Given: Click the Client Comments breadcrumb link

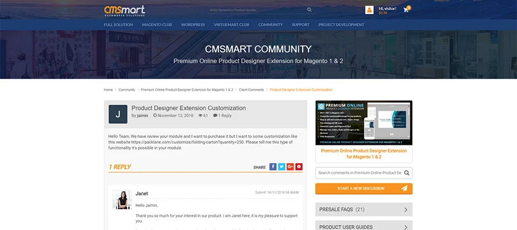Looking at the screenshot, I should coord(252,90).
